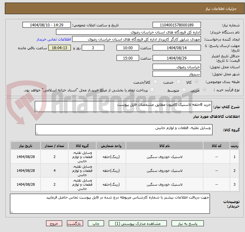The height and width of the screenshot is (232, 245).
Task: Click row 3 product name لاستیک خودروی سنگین
Action: (x=165, y=185)
